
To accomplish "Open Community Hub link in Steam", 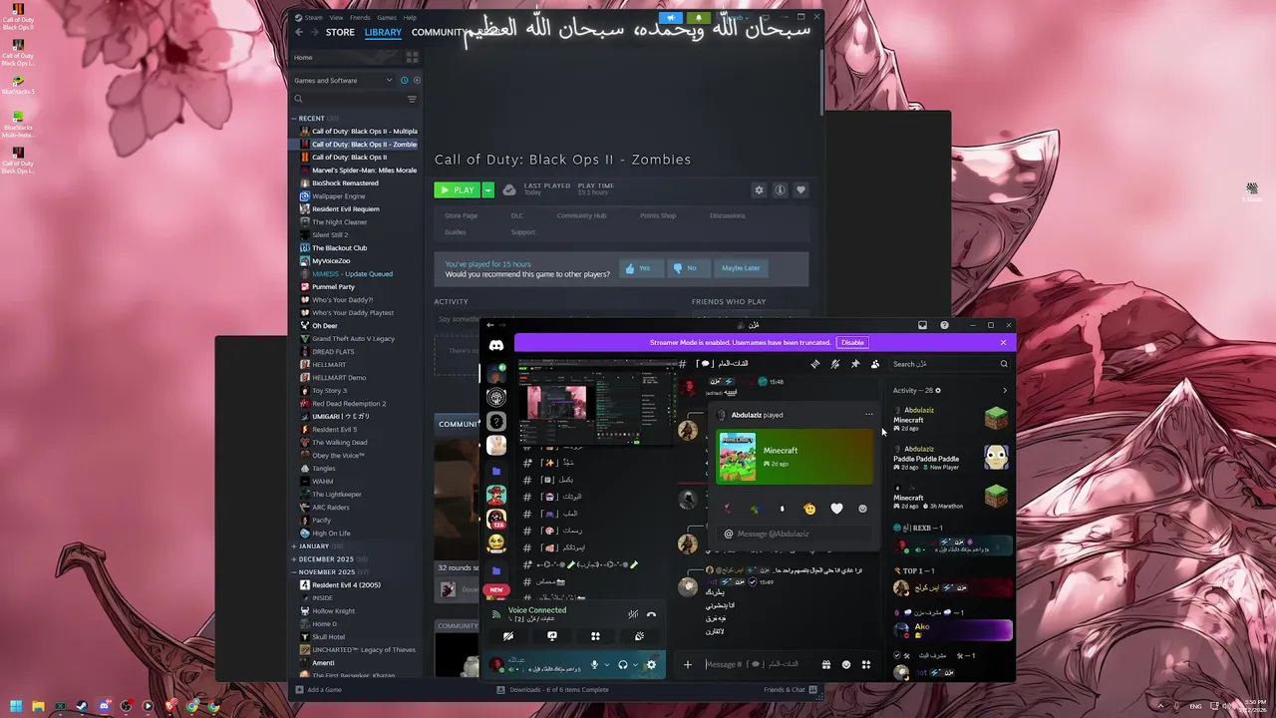I will pyautogui.click(x=581, y=215).
